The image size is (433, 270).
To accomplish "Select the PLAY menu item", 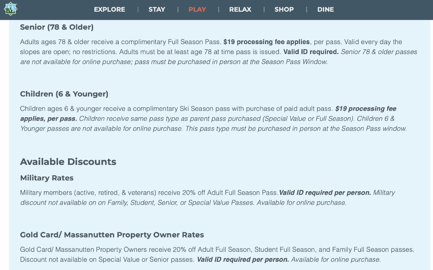I will pos(197,10).
